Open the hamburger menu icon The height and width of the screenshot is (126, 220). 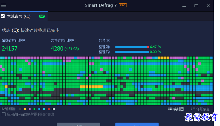pos(4,5)
